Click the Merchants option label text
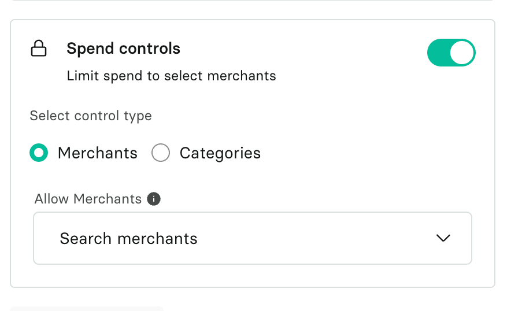The image size is (511, 311). [x=98, y=153]
